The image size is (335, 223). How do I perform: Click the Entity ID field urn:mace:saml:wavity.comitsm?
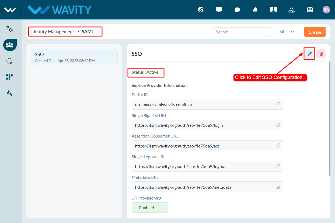207,104
